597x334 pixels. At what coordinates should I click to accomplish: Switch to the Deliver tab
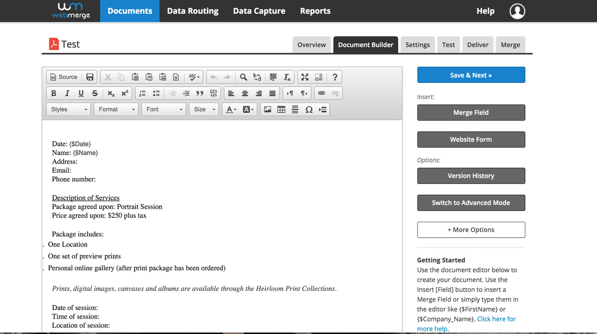478,45
